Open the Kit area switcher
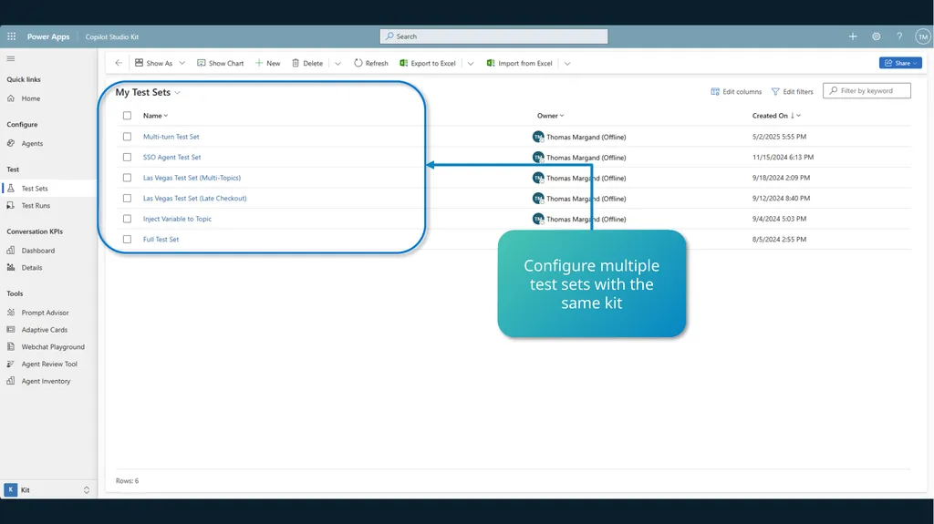Screen dimensions: 934x524 47,490
